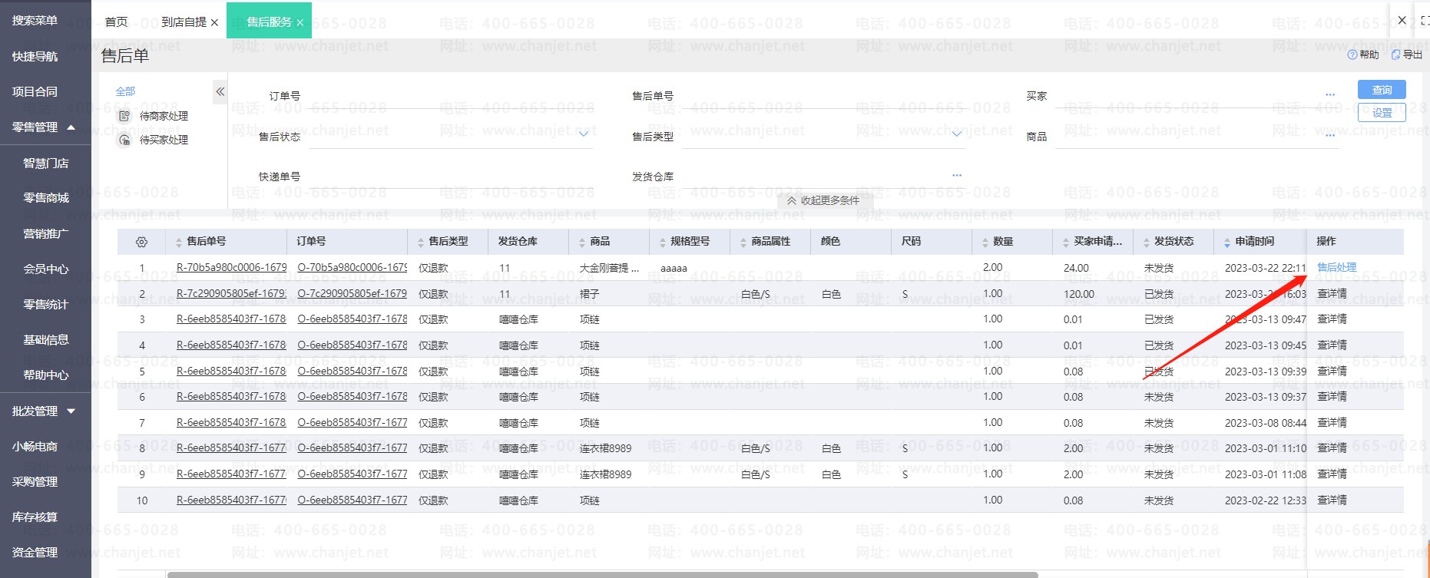Open the 售后状态 dropdown
This screenshot has height=578, width=1430.
click(584, 134)
